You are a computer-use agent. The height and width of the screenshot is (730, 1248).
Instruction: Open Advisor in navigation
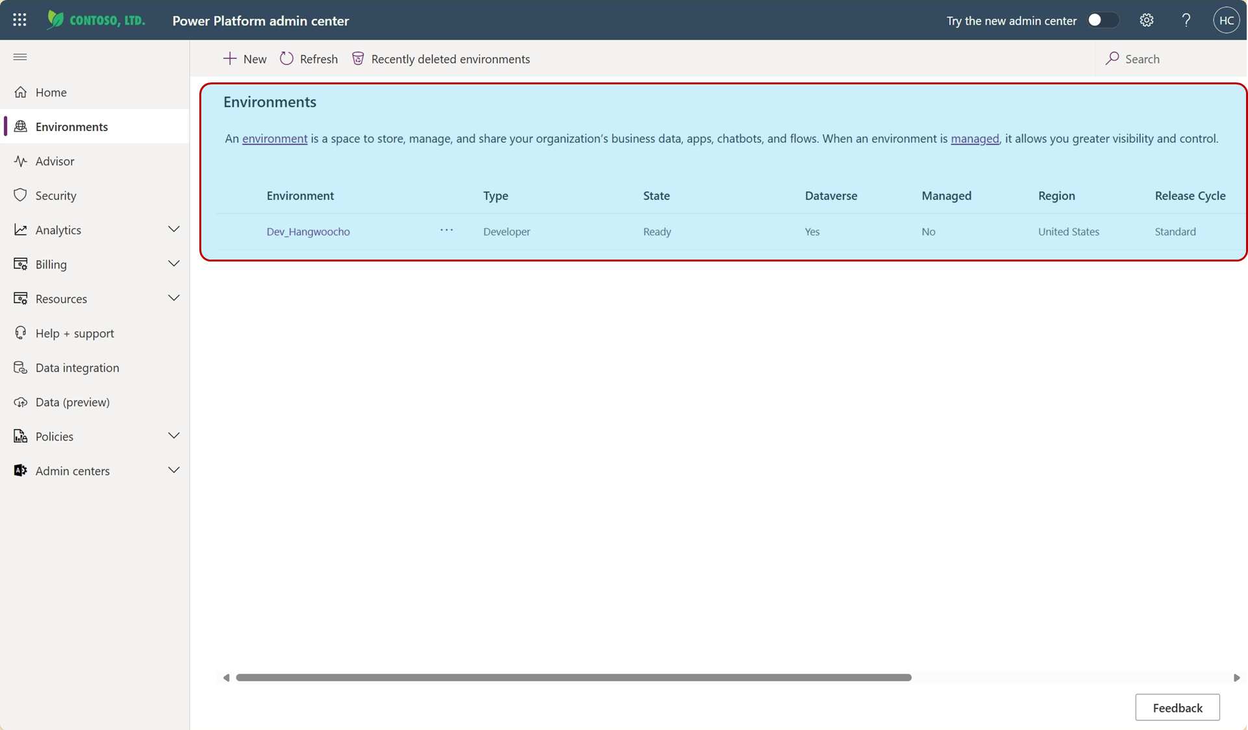pyautogui.click(x=95, y=161)
